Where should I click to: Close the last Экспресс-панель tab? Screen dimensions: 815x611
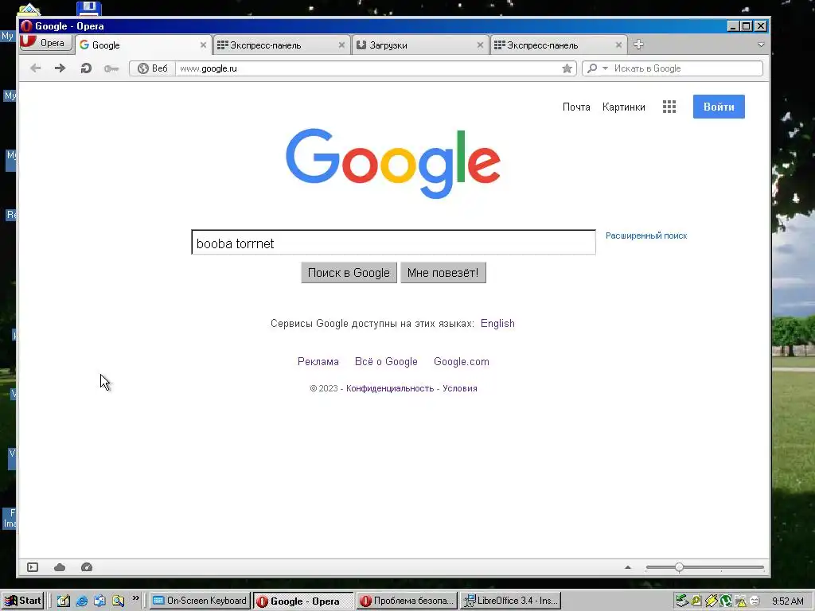coord(618,45)
